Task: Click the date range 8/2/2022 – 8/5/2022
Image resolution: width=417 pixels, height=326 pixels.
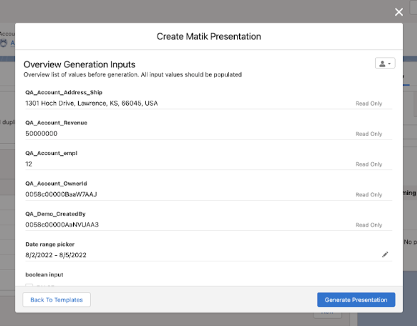Action: pos(56,255)
